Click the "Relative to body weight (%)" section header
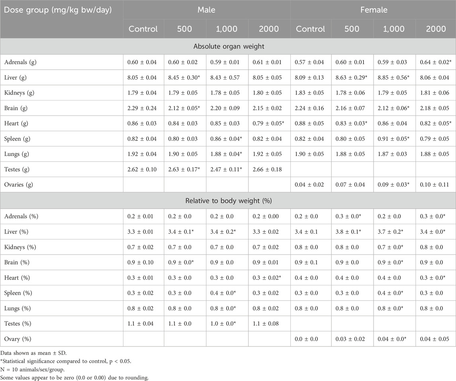456x381 pixels. pos(228,200)
